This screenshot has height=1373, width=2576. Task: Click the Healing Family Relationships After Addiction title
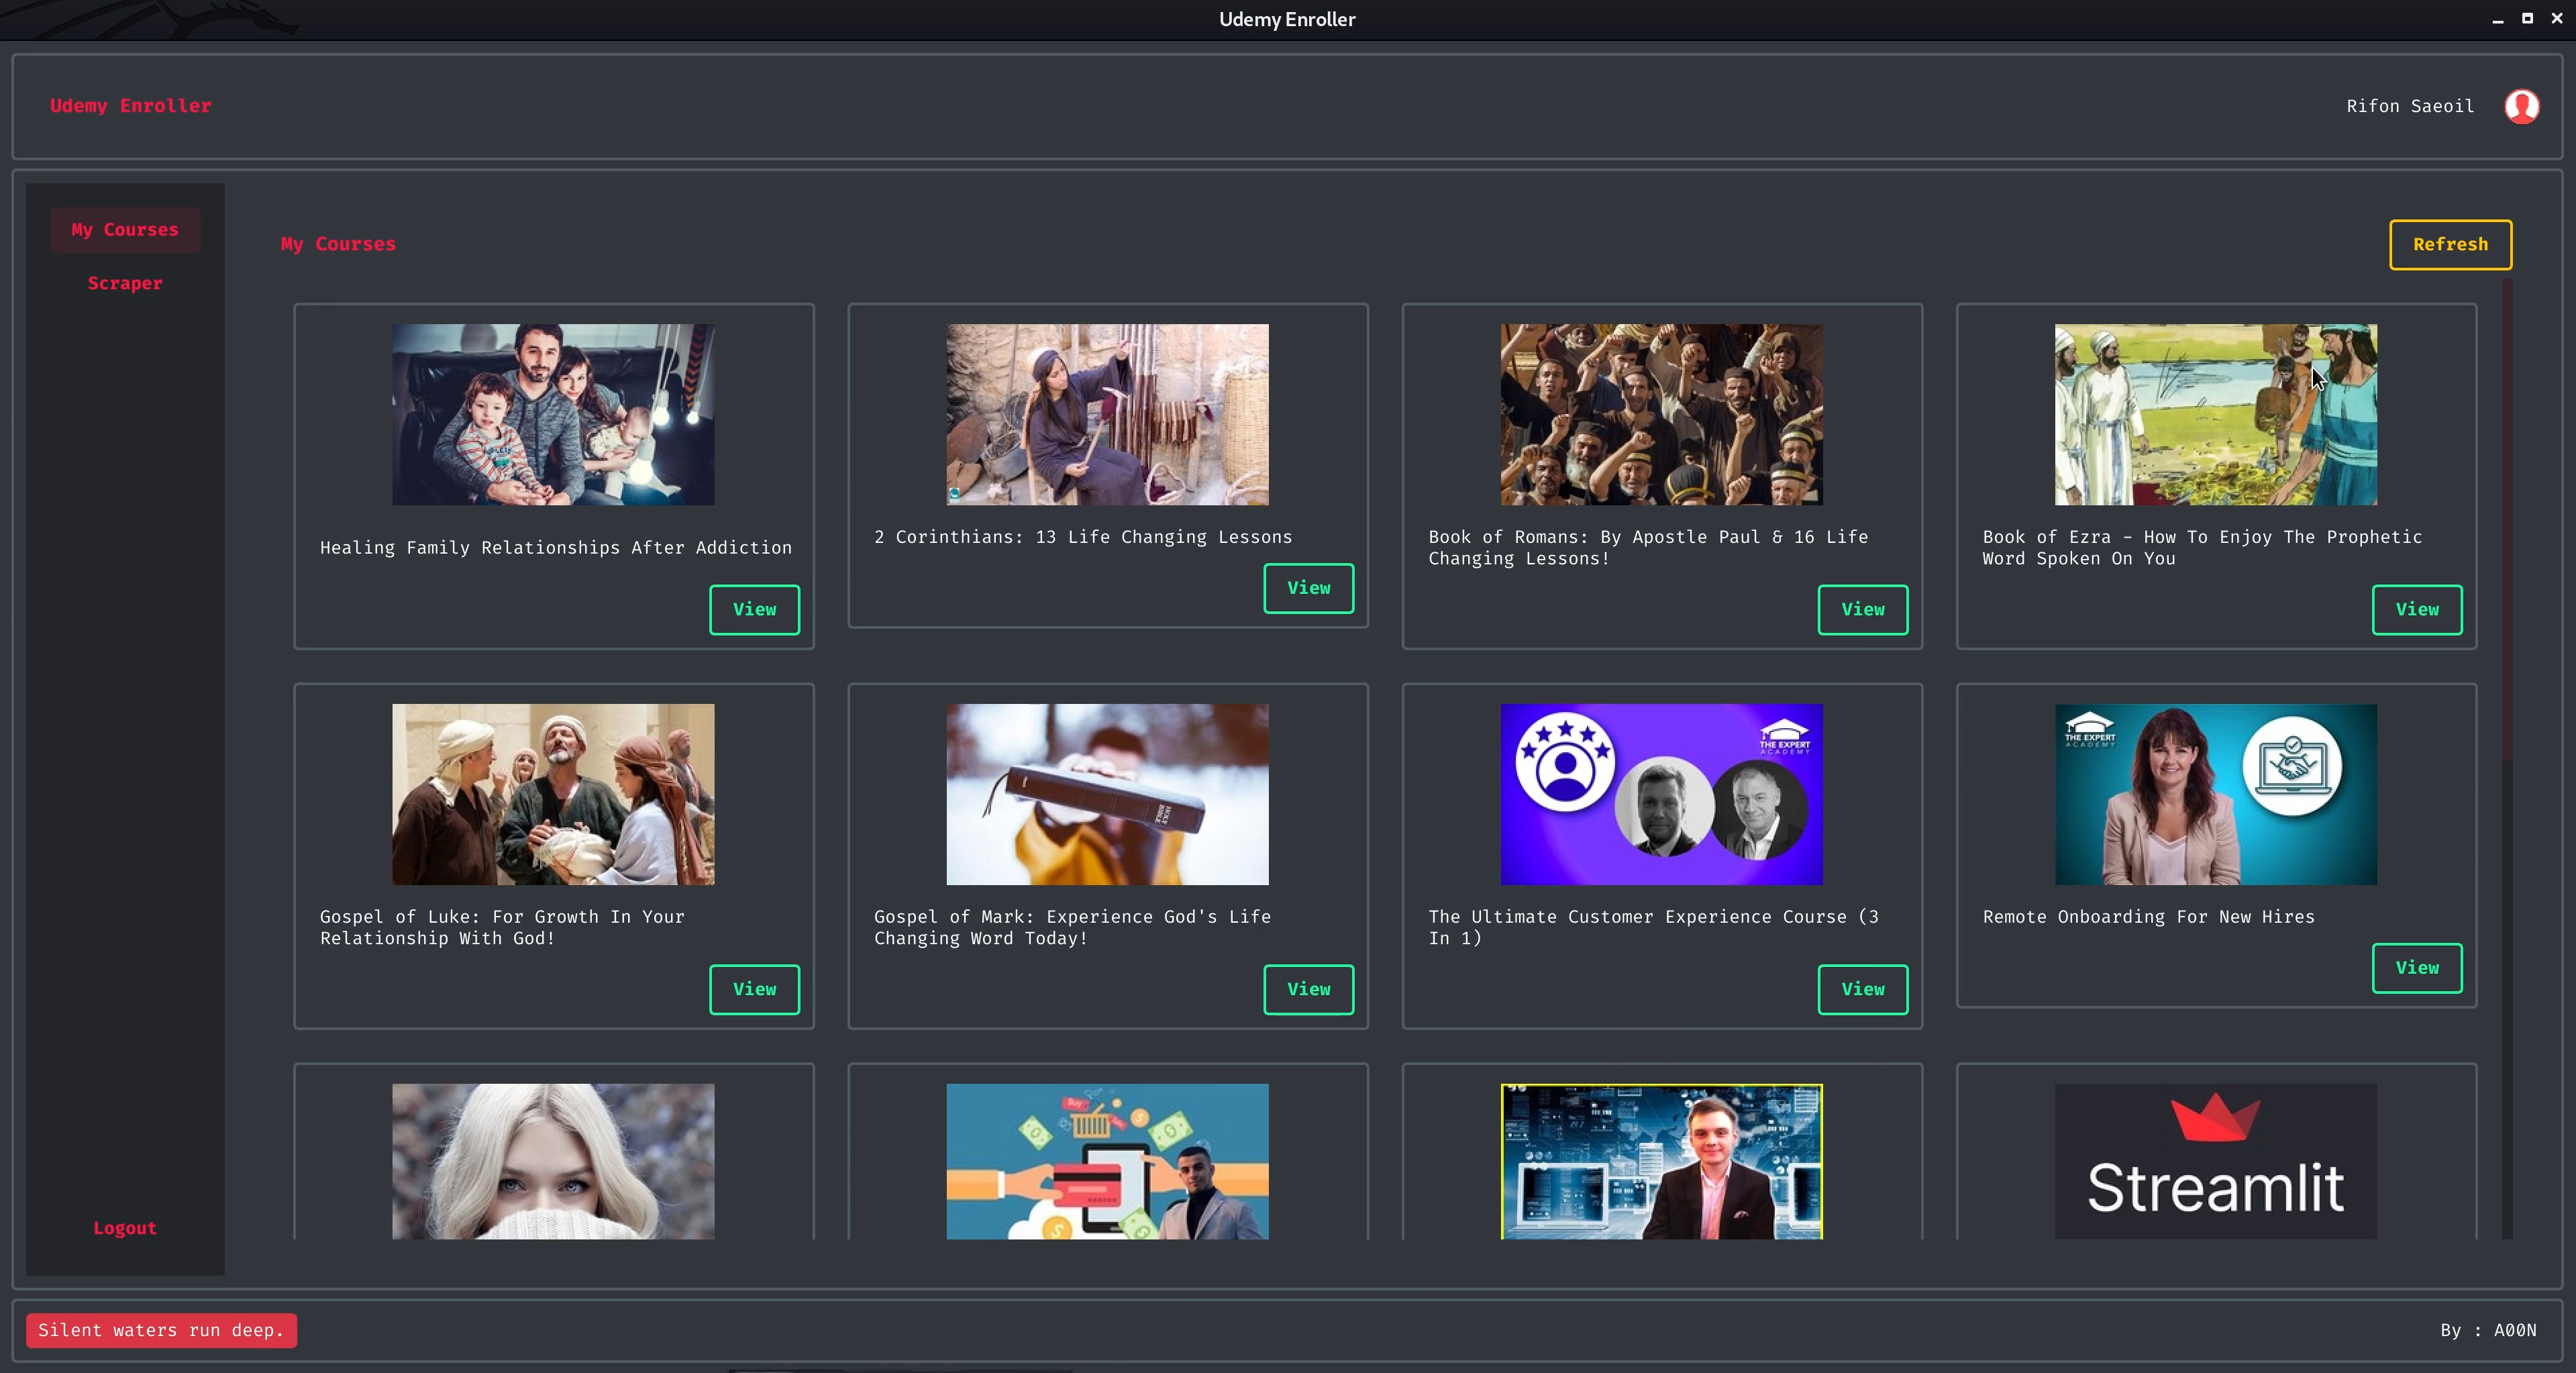pos(555,548)
